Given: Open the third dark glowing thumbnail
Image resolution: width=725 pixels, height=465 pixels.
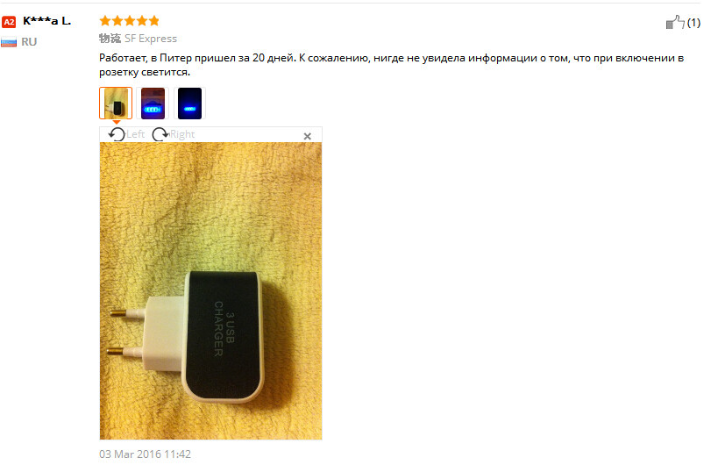Looking at the screenshot, I should coord(189,104).
